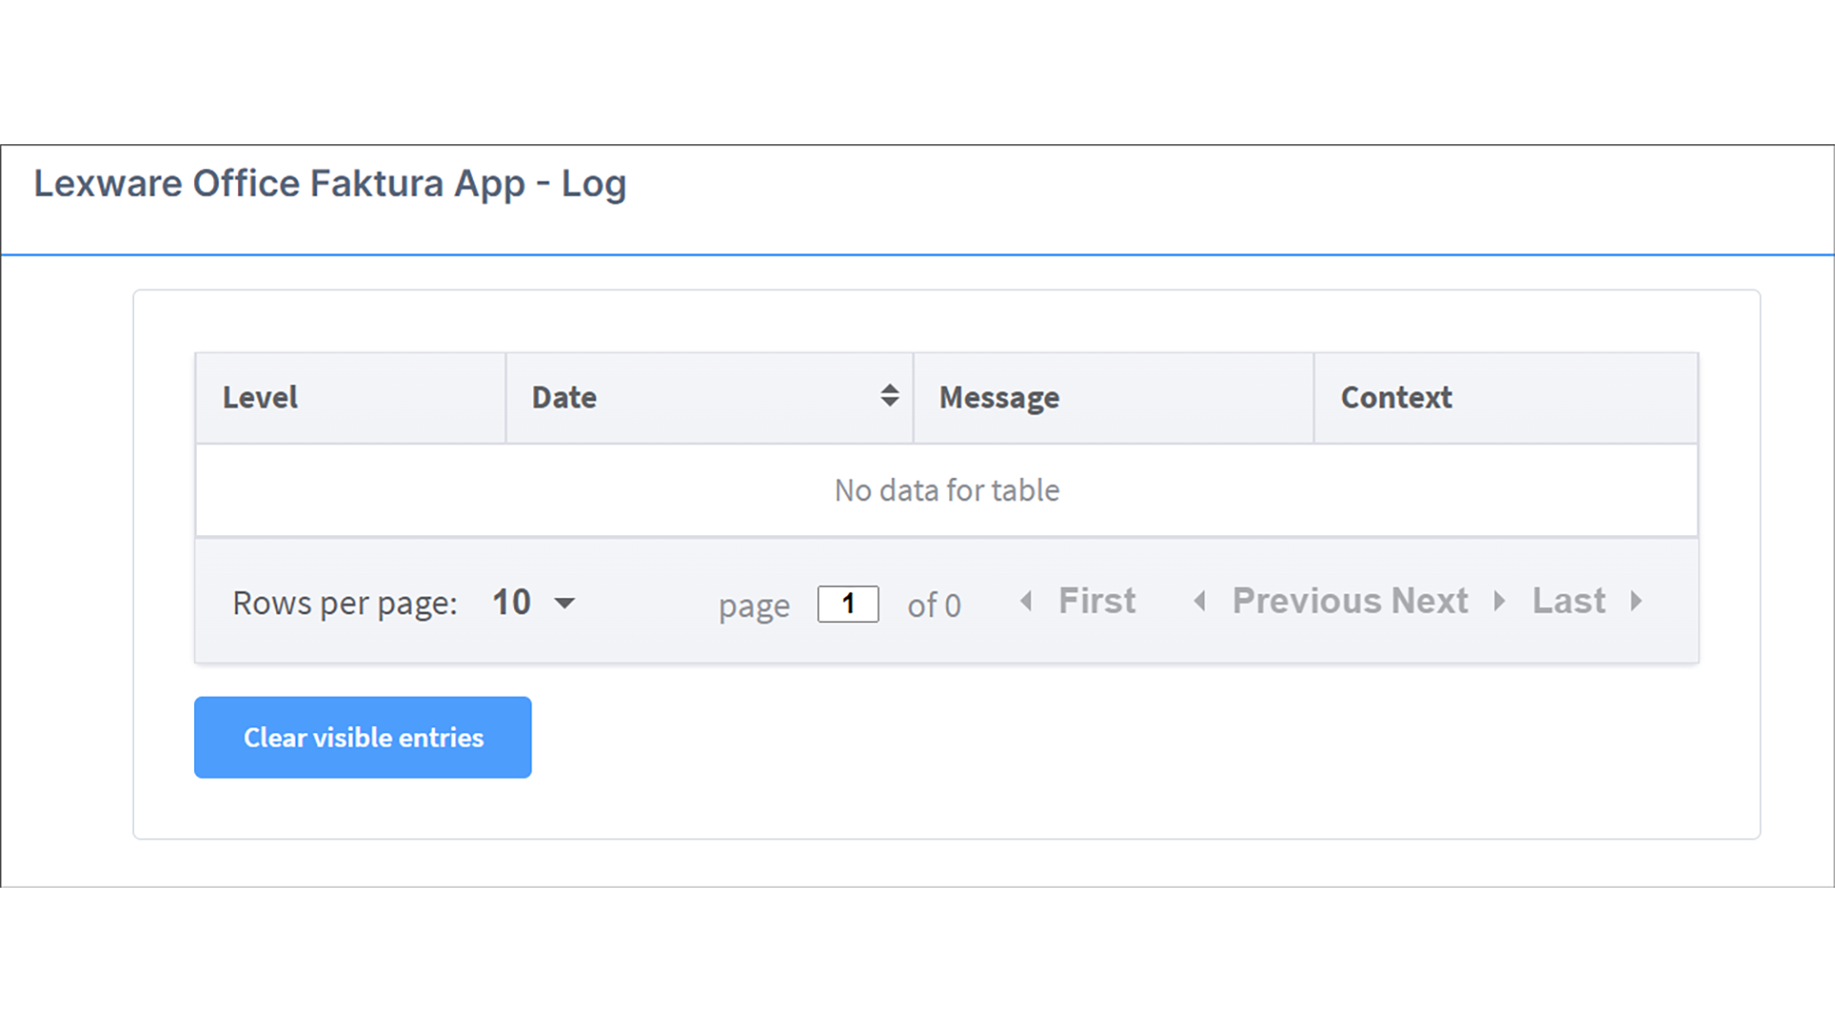The height and width of the screenshot is (1032, 1835).
Task: Jump to the Last page
Action: [1568, 601]
